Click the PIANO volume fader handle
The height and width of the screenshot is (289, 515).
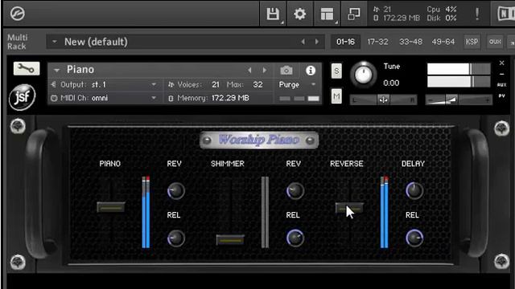(x=111, y=207)
